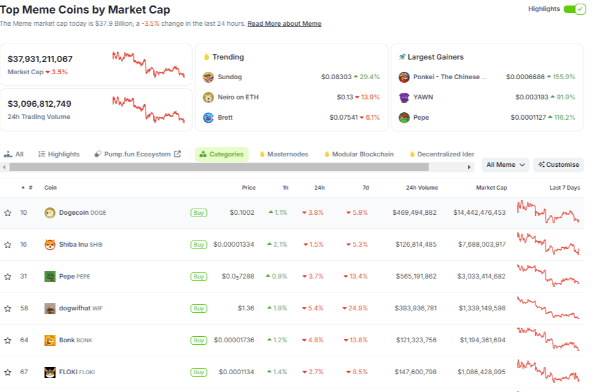Open the Dogecoin 7-day price chart
This screenshot has height=392, width=593.
548,212
